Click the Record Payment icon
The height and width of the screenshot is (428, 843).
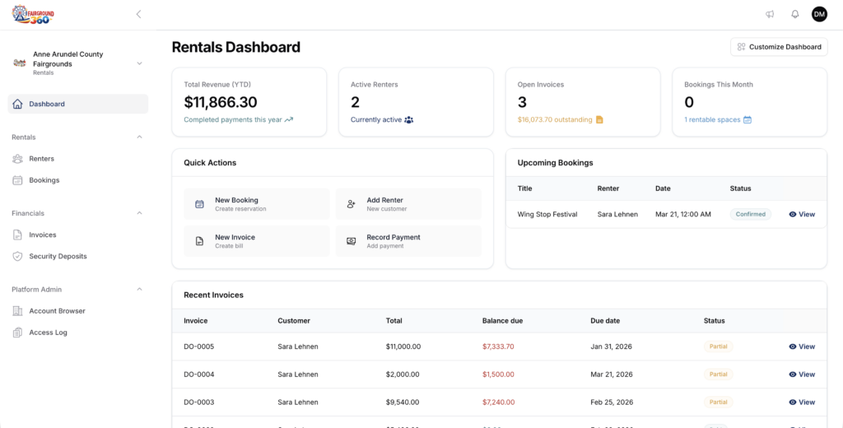point(352,241)
